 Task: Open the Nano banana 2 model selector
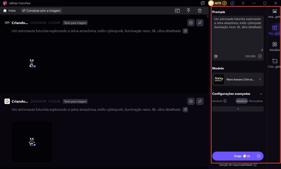click(238, 79)
